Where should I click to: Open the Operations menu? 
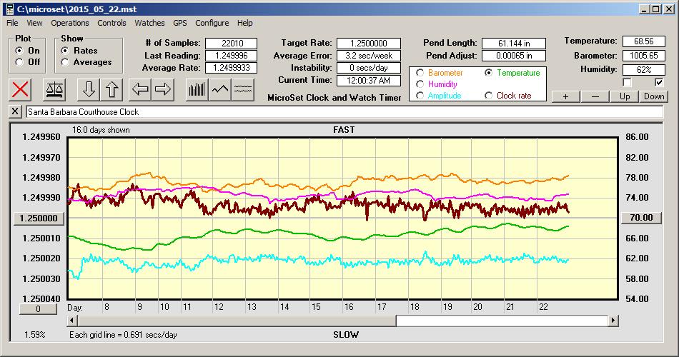pos(70,23)
